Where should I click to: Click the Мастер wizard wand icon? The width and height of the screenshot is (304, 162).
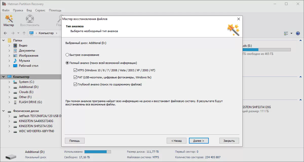tap(9, 19)
